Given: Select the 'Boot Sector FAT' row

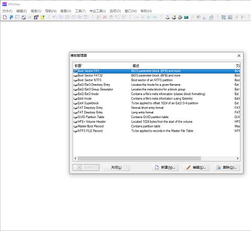Looking at the screenshot, I should tap(156, 71).
